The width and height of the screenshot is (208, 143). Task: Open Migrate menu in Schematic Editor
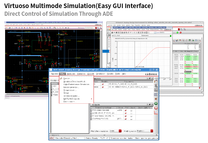(x=34, y=25)
